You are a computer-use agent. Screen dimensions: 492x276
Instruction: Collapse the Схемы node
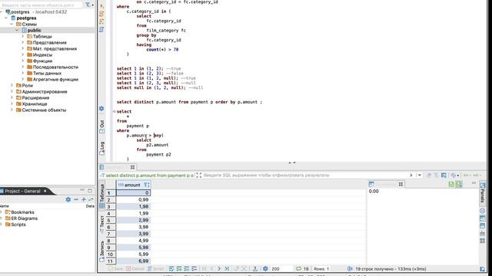click(x=12, y=24)
